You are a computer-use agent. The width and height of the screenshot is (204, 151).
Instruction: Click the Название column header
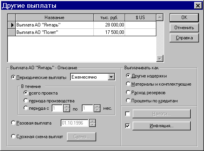click(54, 18)
